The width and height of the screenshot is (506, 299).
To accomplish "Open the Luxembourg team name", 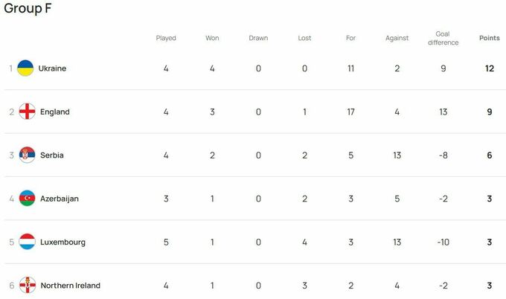I will pos(63,242).
